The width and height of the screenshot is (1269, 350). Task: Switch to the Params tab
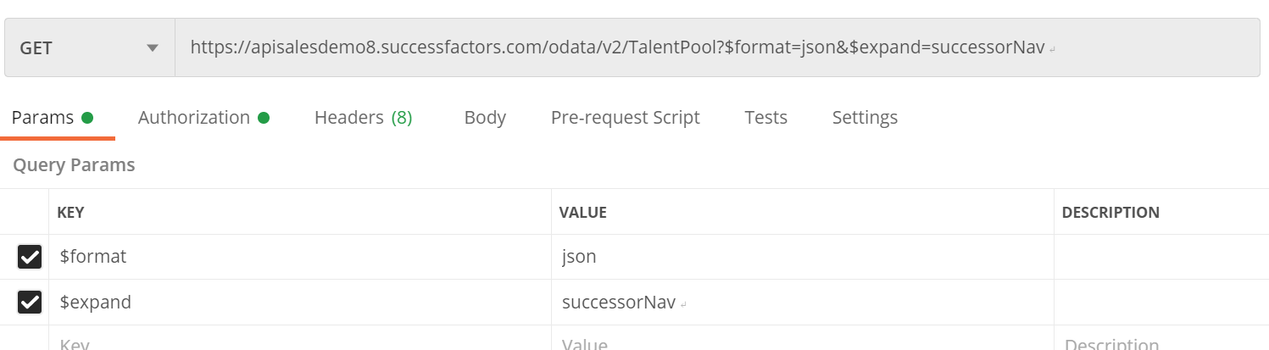click(x=52, y=118)
